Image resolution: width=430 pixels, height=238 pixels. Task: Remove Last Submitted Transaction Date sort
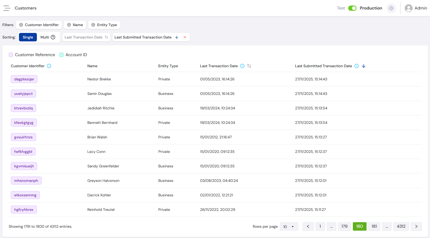(185, 37)
